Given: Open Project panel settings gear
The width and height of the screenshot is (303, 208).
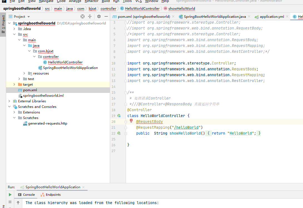Looking at the screenshot, I should [99, 16].
